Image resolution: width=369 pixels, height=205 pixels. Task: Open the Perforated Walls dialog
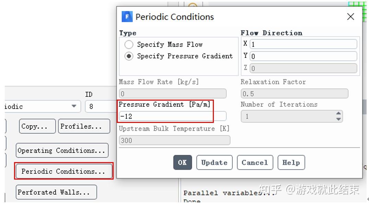tap(56, 192)
